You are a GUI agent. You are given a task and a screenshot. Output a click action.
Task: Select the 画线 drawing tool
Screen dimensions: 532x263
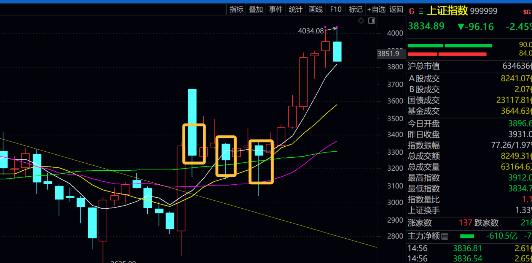click(x=316, y=10)
